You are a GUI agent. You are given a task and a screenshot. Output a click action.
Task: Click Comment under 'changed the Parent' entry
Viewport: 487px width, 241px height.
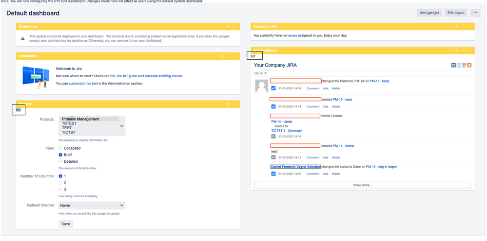click(313, 88)
